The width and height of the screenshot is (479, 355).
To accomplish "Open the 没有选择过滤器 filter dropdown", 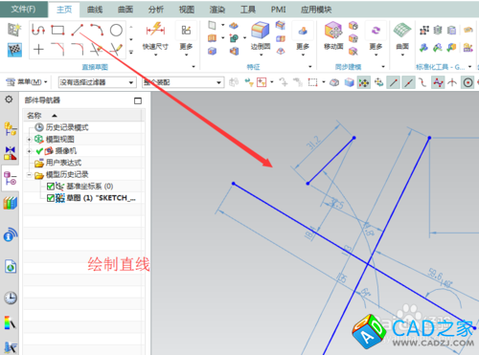I will tap(97, 82).
